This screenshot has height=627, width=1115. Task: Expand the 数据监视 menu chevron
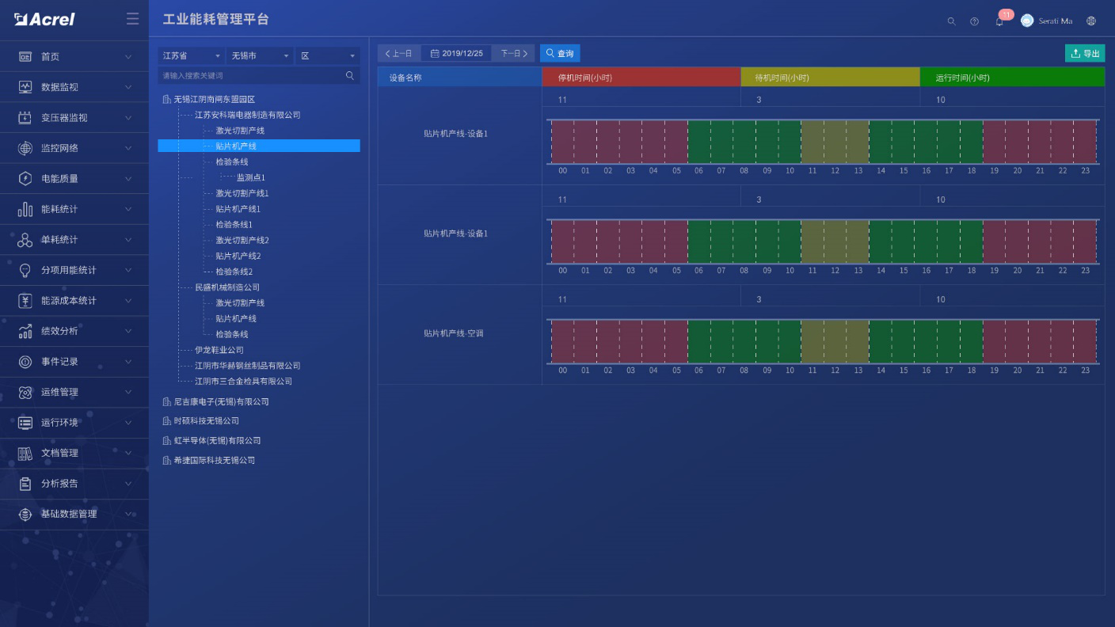click(x=128, y=87)
